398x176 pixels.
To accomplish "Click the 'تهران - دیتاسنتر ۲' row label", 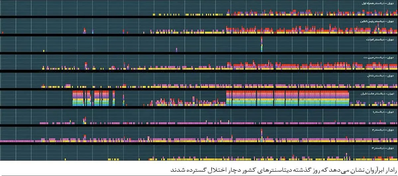I will tap(383, 130).
